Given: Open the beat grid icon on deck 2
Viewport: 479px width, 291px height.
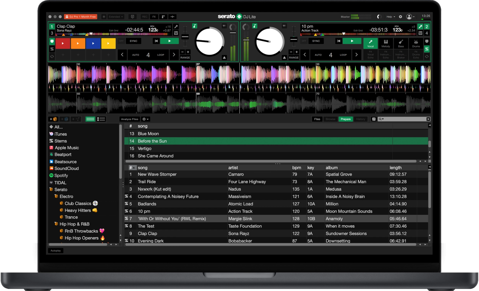Looking at the screenshot, I should [421, 33].
